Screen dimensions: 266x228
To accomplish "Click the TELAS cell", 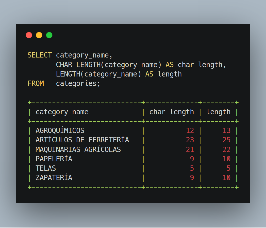I will (x=46, y=168).
